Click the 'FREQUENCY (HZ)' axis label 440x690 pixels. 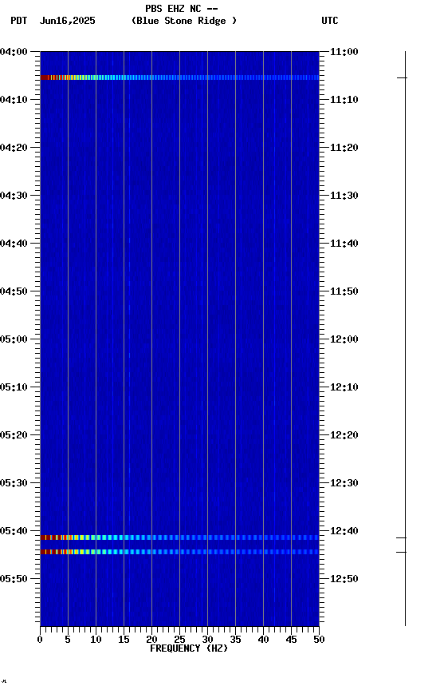click(x=189, y=648)
